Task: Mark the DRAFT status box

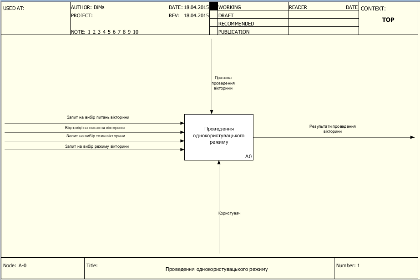Action: tap(213, 15)
